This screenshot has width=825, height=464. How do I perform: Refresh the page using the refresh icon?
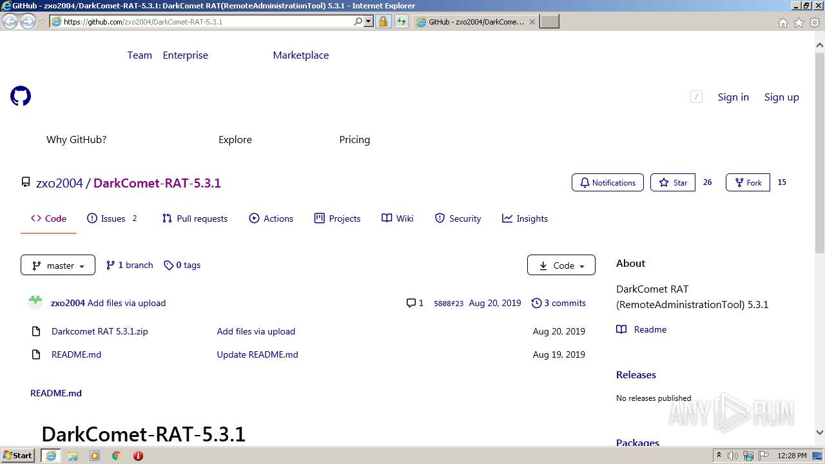click(x=402, y=21)
